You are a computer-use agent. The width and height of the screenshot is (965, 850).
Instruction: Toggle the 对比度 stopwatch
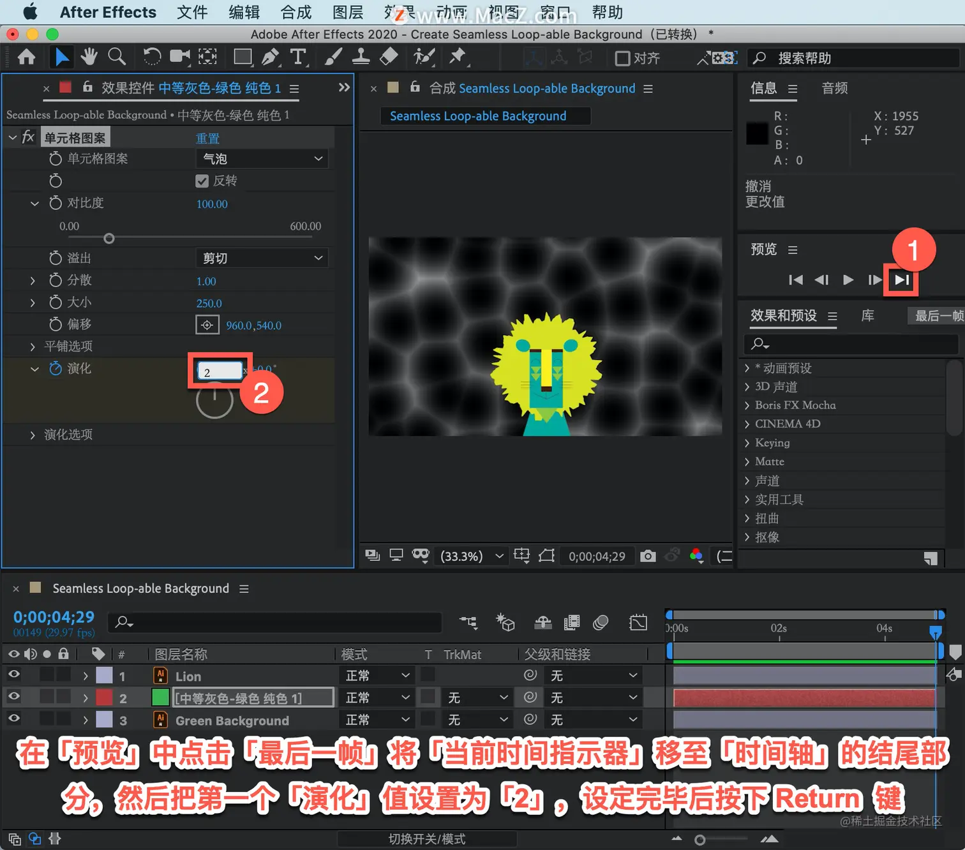[56, 203]
